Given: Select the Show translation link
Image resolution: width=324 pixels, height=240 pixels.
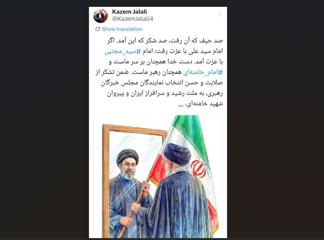Looking at the screenshot, I should [122, 29].
